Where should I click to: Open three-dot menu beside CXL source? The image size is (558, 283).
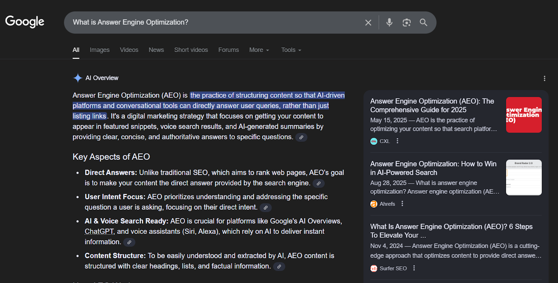(397, 141)
